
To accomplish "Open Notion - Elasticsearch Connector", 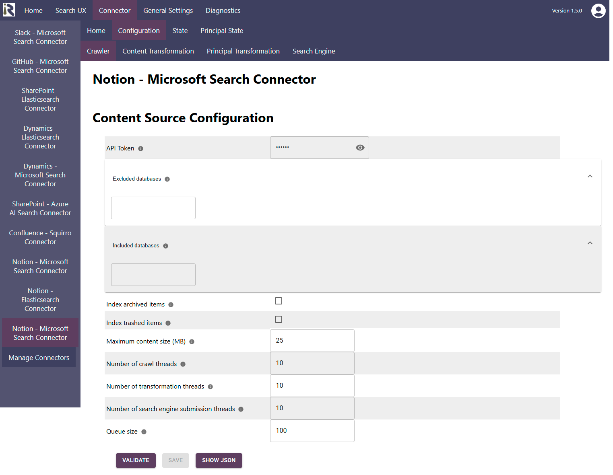I will tap(40, 300).
